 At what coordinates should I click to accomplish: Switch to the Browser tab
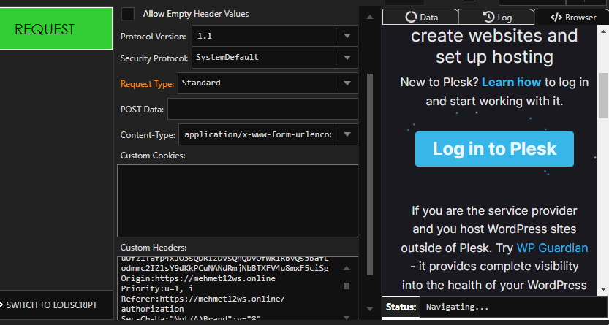tap(572, 17)
